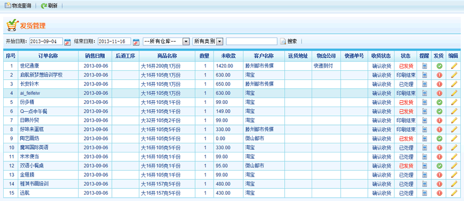Click 已发货 status in 份多精 row

click(406, 102)
